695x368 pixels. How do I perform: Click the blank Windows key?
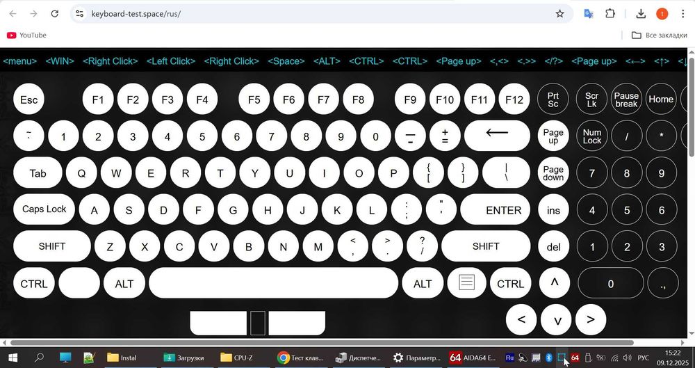(x=79, y=282)
